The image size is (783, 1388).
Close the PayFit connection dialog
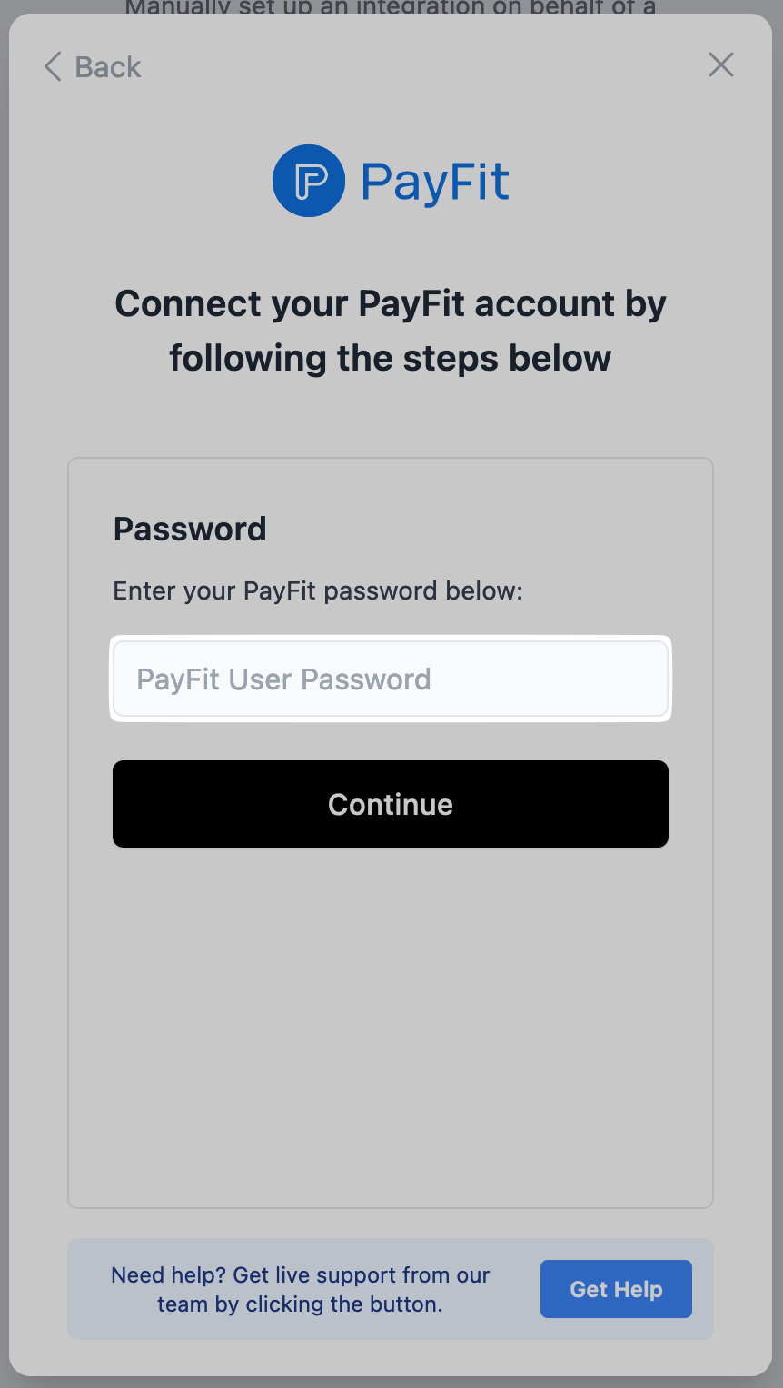[x=721, y=64]
